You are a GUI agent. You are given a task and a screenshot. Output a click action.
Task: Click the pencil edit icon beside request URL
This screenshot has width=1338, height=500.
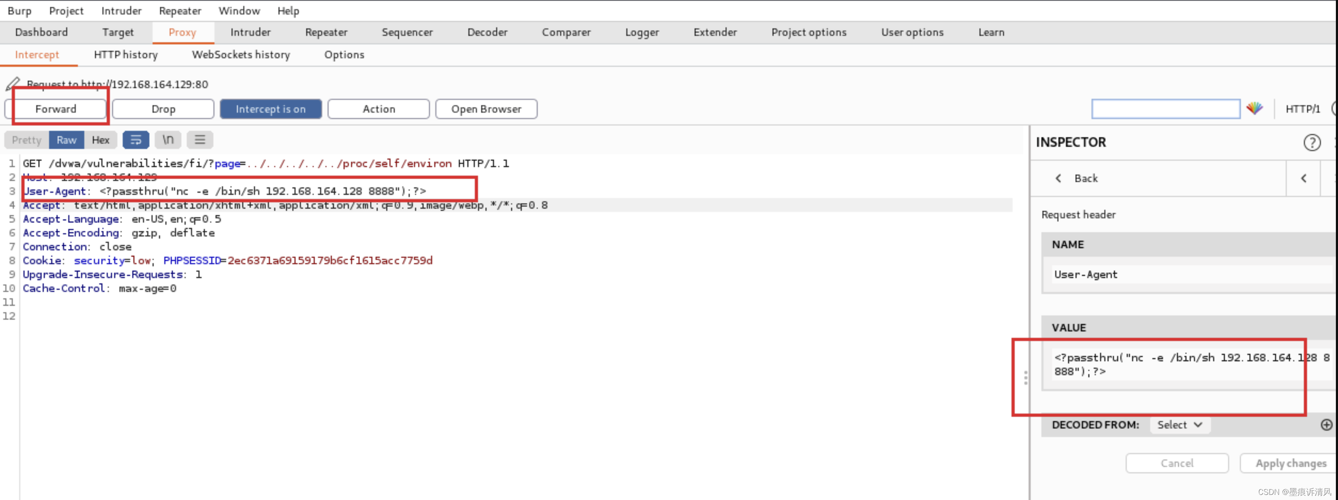pyautogui.click(x=13, y=84)
